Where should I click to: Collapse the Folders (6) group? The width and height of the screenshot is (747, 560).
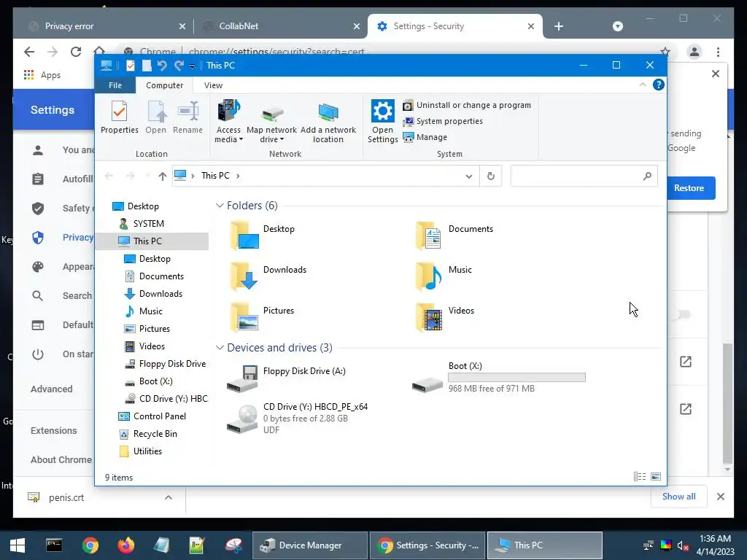tap(220, 206)
